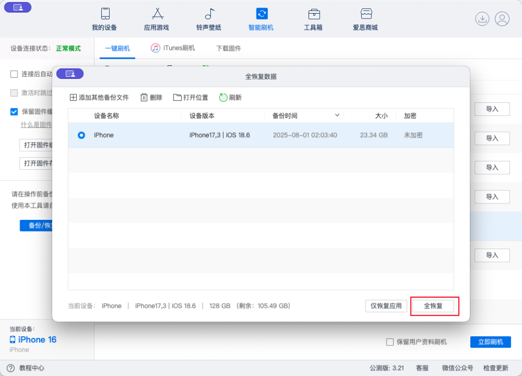Open the 工具箱 toolbox section
The width and height of the screenshot is (522, 376).
[x=313, y=19]
